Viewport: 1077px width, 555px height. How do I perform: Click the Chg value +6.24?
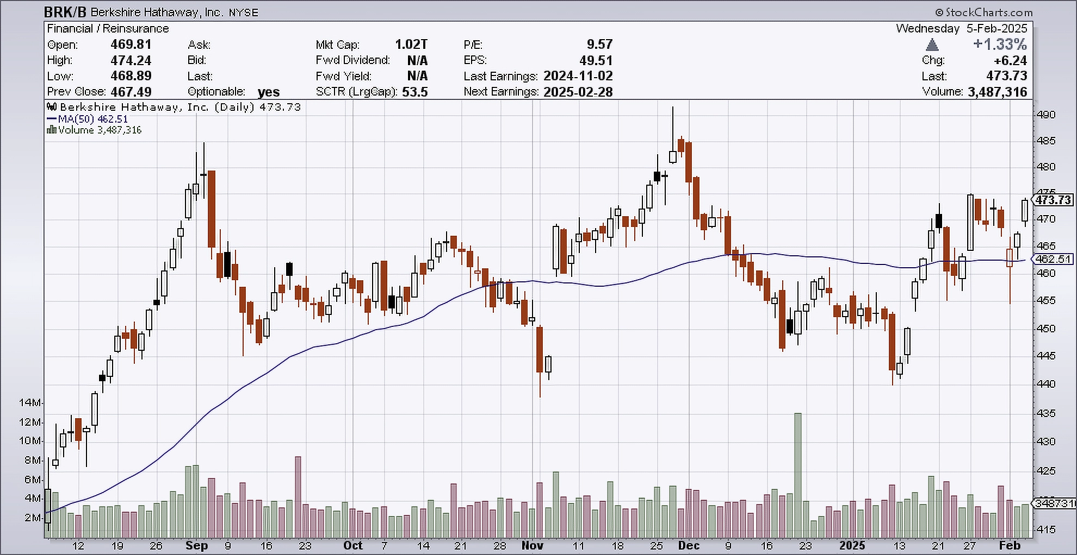point(1010,60)
